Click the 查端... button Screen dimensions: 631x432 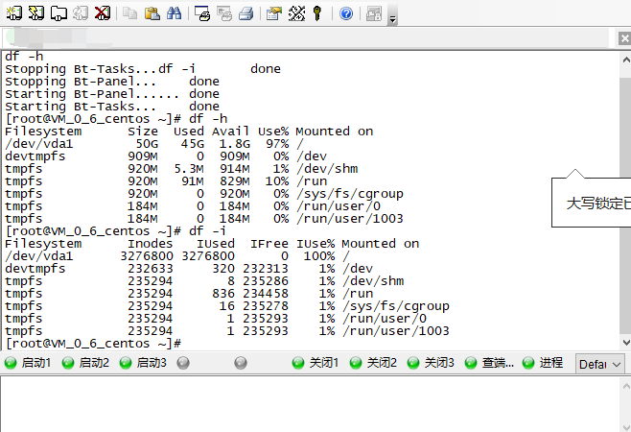point(489,363)
